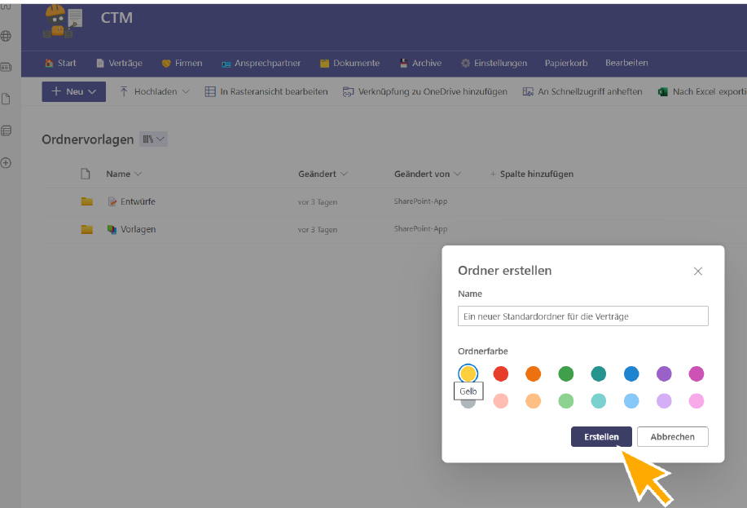Click the yellow folder icon beside Entwürfe

(86, 201)
